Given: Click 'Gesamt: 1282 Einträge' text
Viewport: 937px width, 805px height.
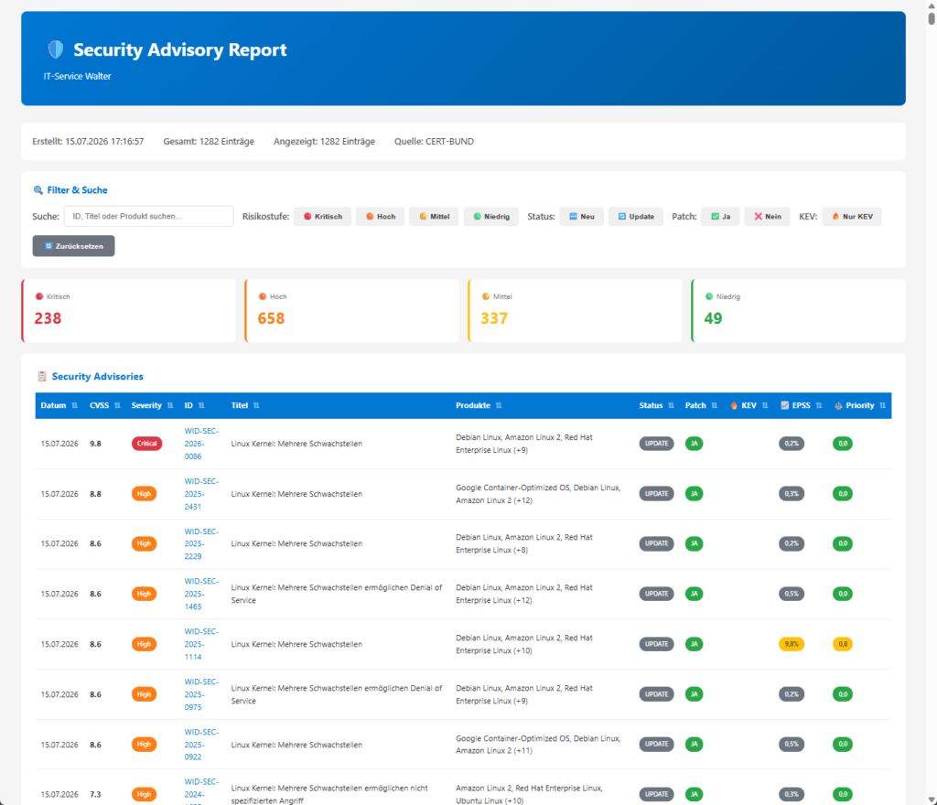Looking at the screenshot, I should 209,142.
